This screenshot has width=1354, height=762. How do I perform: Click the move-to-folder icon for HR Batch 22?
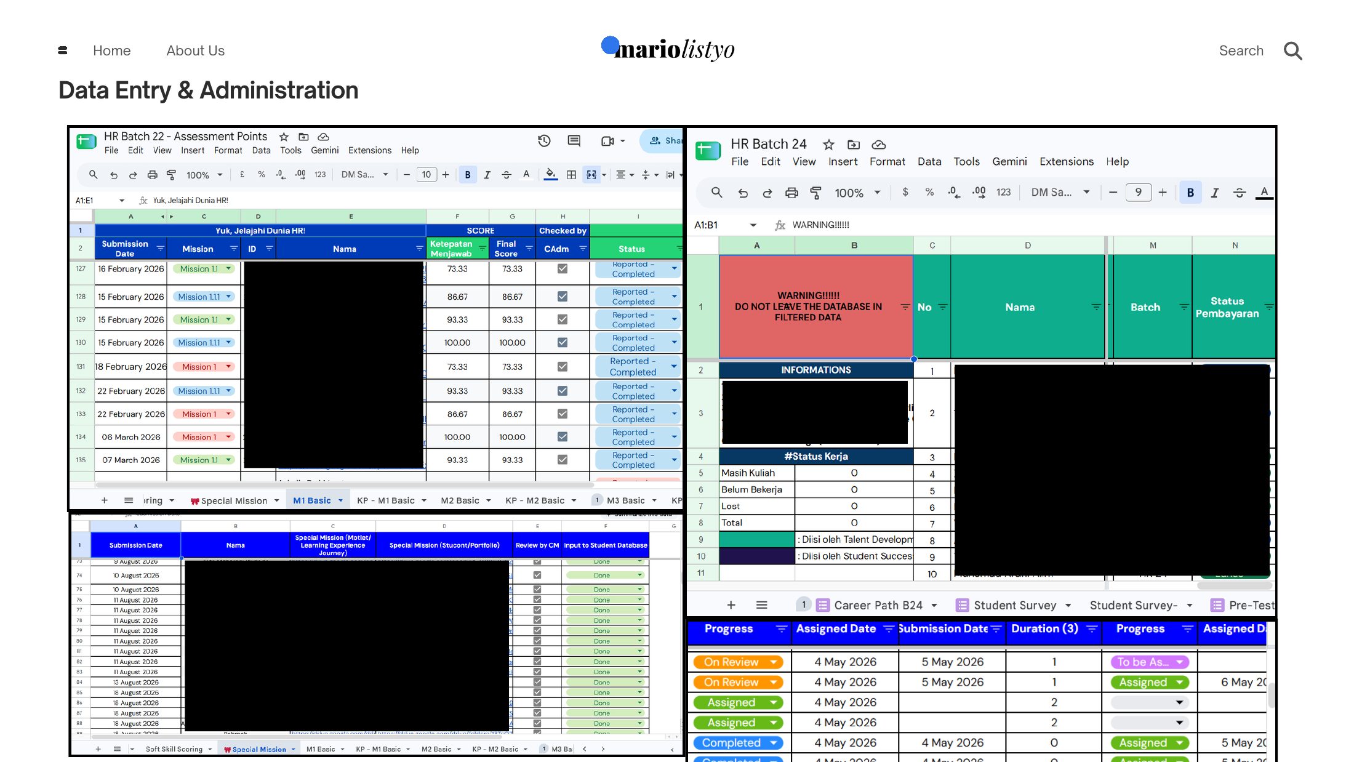tap(303, 137)
